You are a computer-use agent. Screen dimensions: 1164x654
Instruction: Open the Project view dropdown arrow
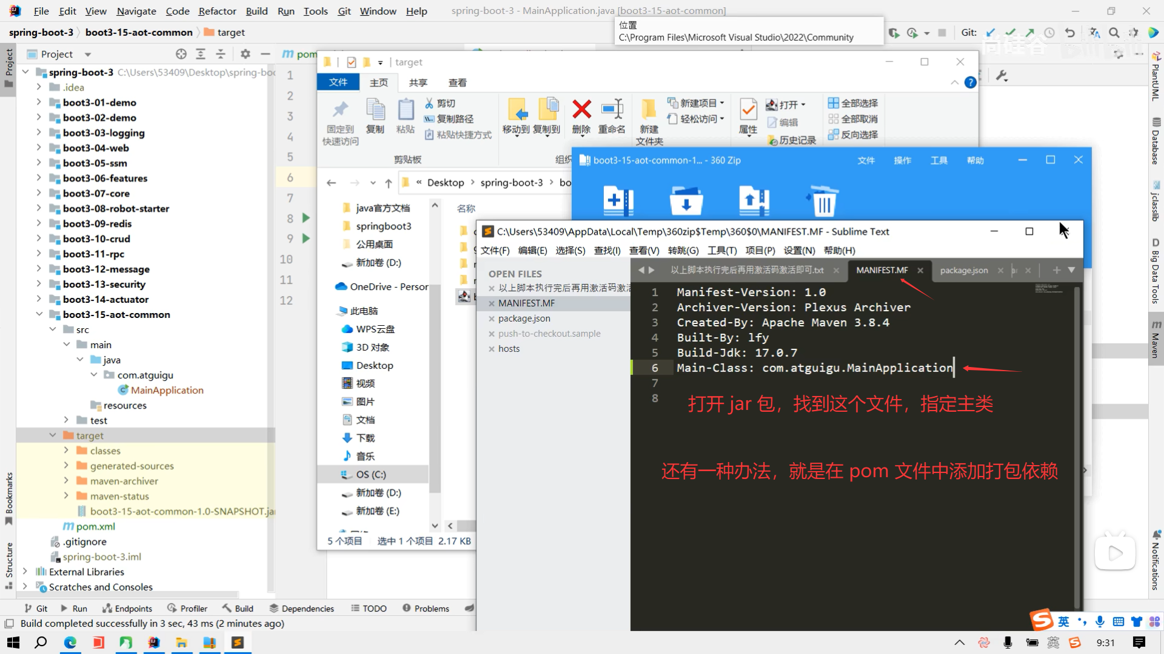88,54
